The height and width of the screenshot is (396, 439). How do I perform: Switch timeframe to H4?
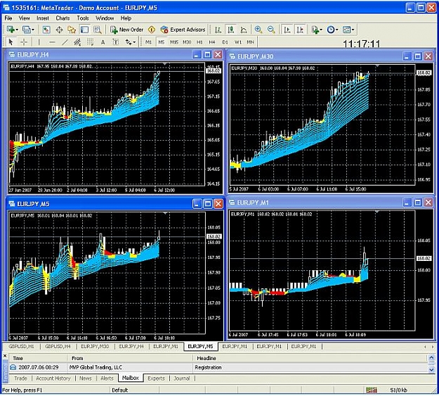pyautogui.click(x=212, y=42)
